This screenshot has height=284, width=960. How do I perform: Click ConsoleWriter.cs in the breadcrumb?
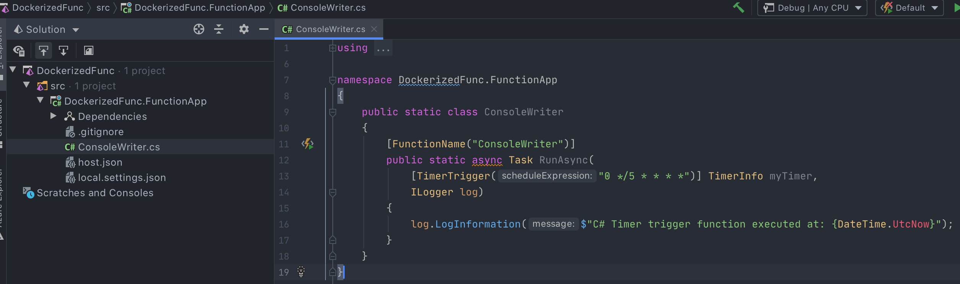tap(328, 8)
